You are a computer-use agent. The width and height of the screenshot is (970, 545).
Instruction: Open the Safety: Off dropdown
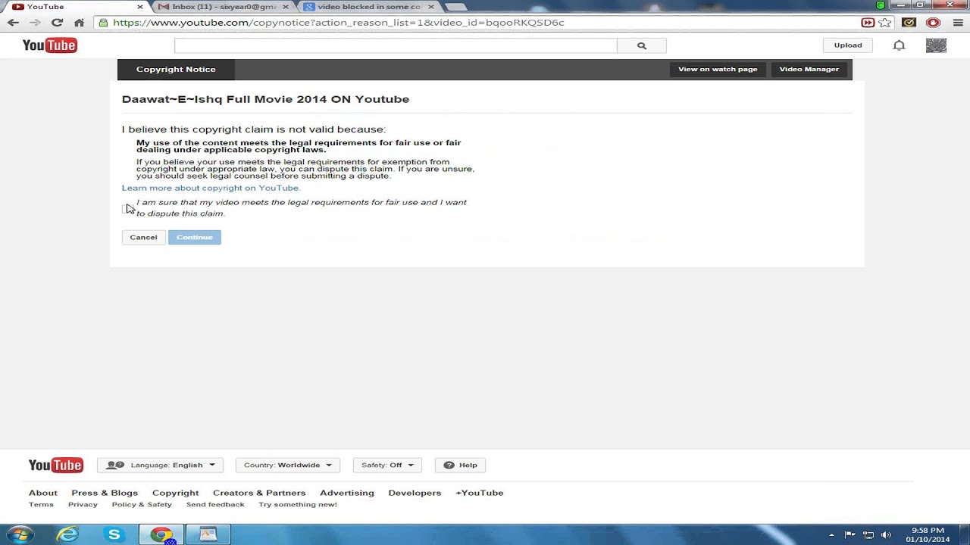pyautogui.click(x=387, y=466)
